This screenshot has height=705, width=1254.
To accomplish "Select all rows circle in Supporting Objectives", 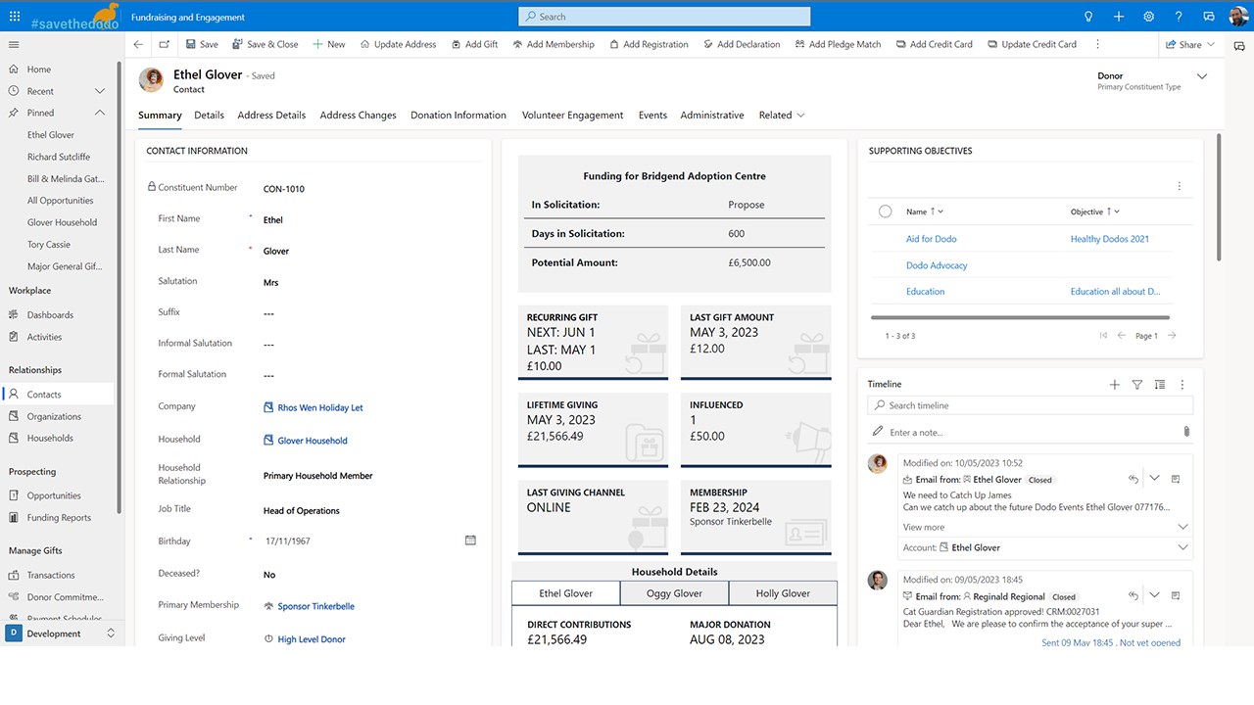I will coord(886,211).
